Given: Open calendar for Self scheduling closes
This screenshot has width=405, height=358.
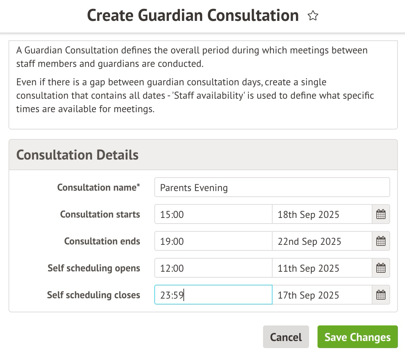Looking at the screenshot, I should tap(381, 295).
